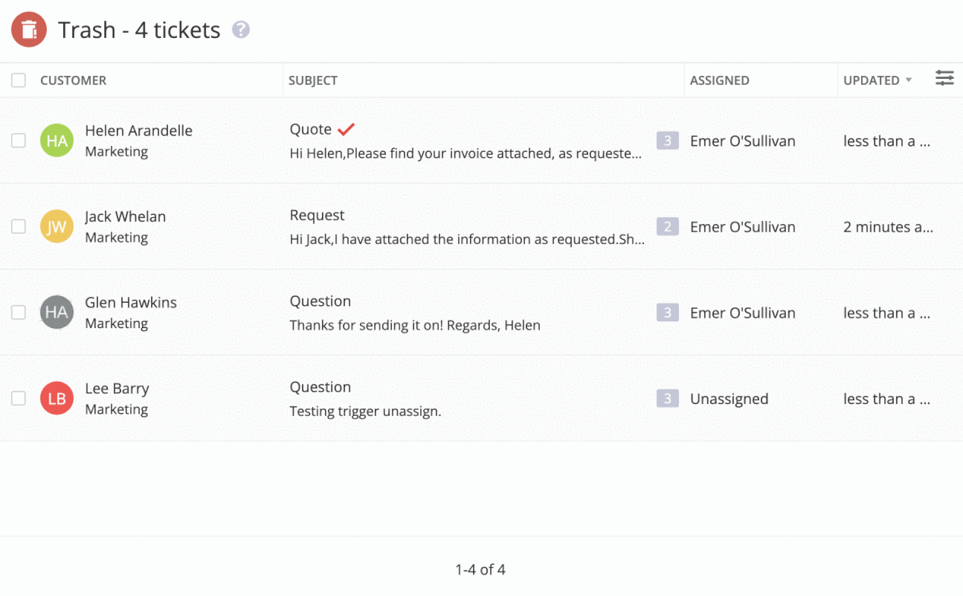This screenshot has width=963, height=596.
Task: Click the help question mark icon
Action: tap(241, 29)
